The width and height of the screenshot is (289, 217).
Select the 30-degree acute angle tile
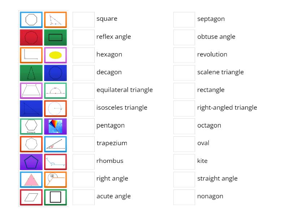pos(55,144)
